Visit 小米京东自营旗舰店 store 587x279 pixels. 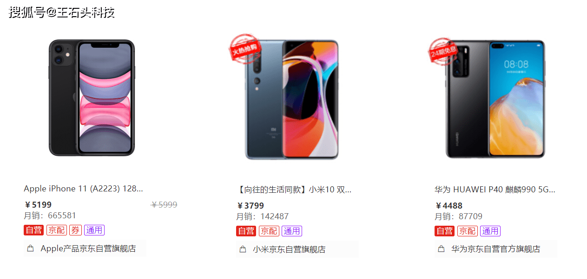289,249
